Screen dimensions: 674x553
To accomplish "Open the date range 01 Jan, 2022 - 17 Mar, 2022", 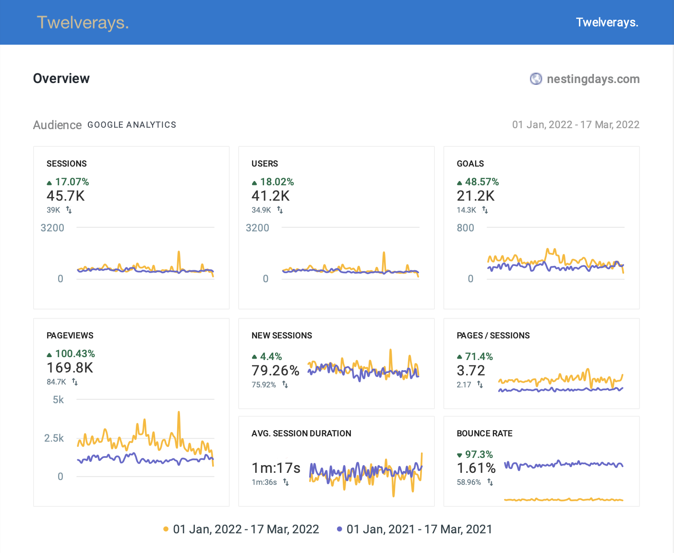I will (x=575, y=125).
